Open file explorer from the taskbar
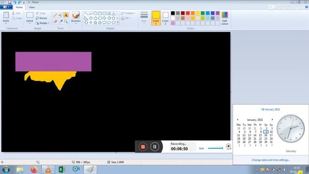Image resolution: width=309 pixels, height=174 pixels. [20, 170]
